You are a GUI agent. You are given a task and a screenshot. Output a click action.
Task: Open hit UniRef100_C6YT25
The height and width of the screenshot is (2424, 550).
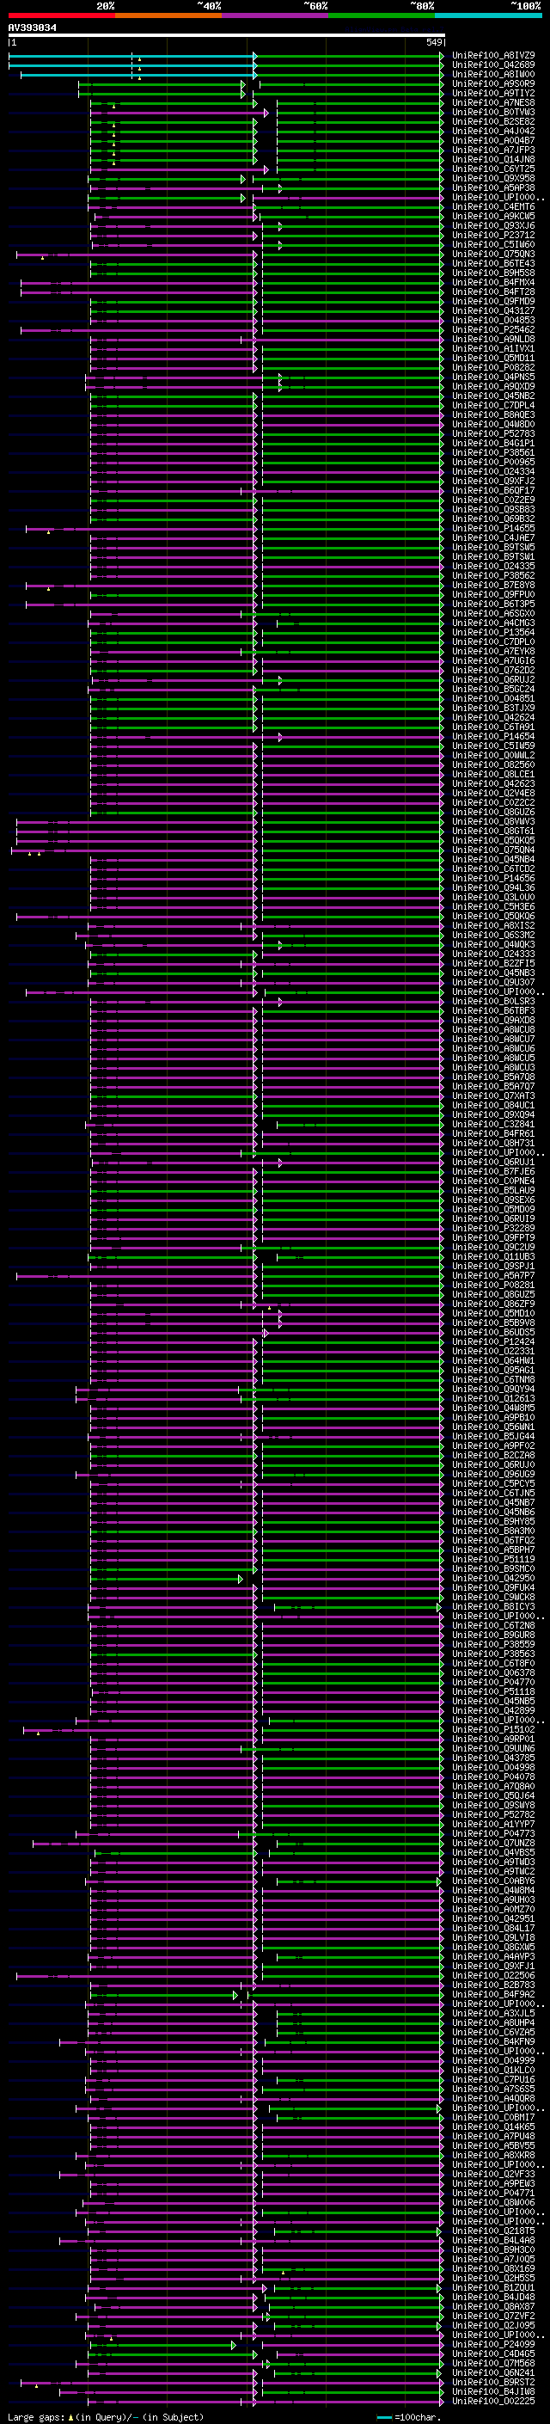click(493, 169)
